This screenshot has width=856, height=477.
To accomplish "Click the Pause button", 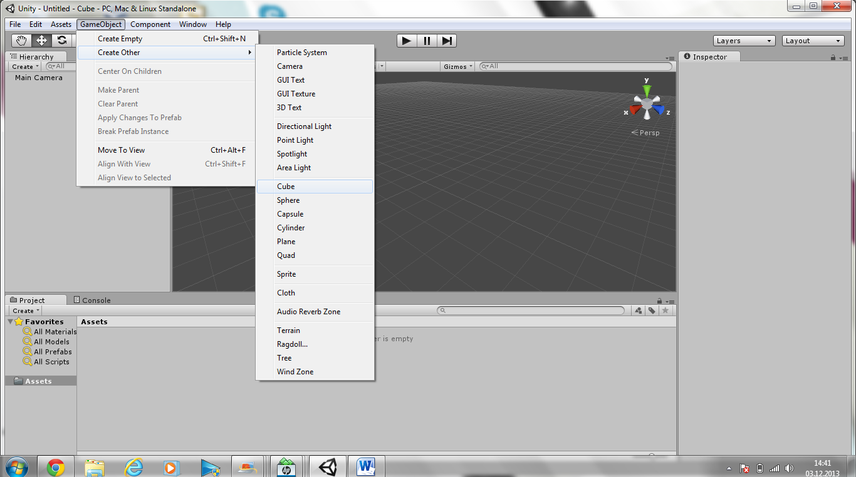I will point(427,41).
